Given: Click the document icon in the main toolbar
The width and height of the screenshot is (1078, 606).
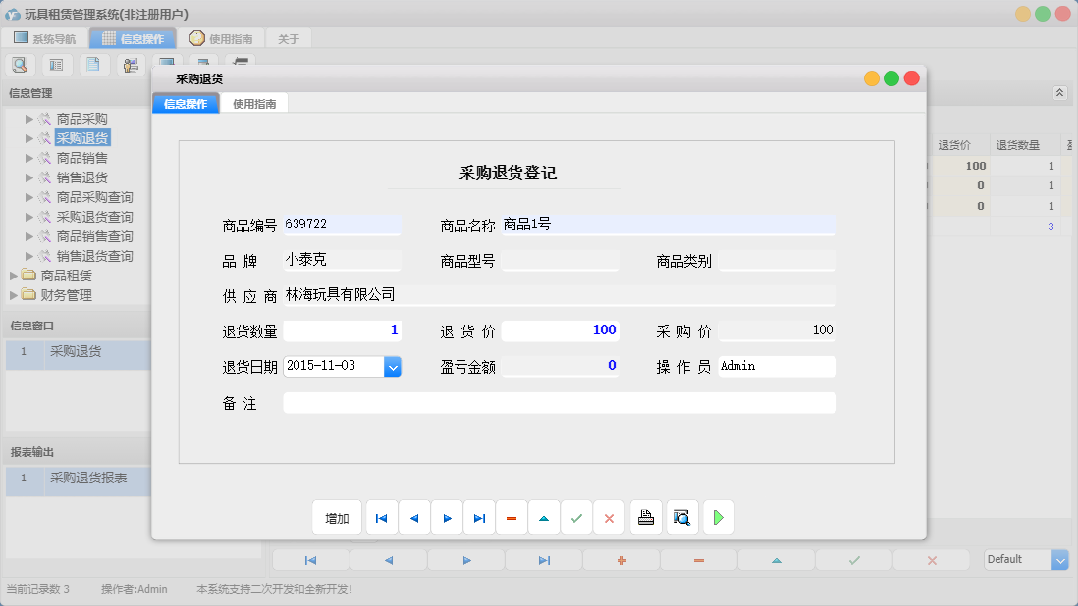Looking at the screenshot, I should click(93, 64).
